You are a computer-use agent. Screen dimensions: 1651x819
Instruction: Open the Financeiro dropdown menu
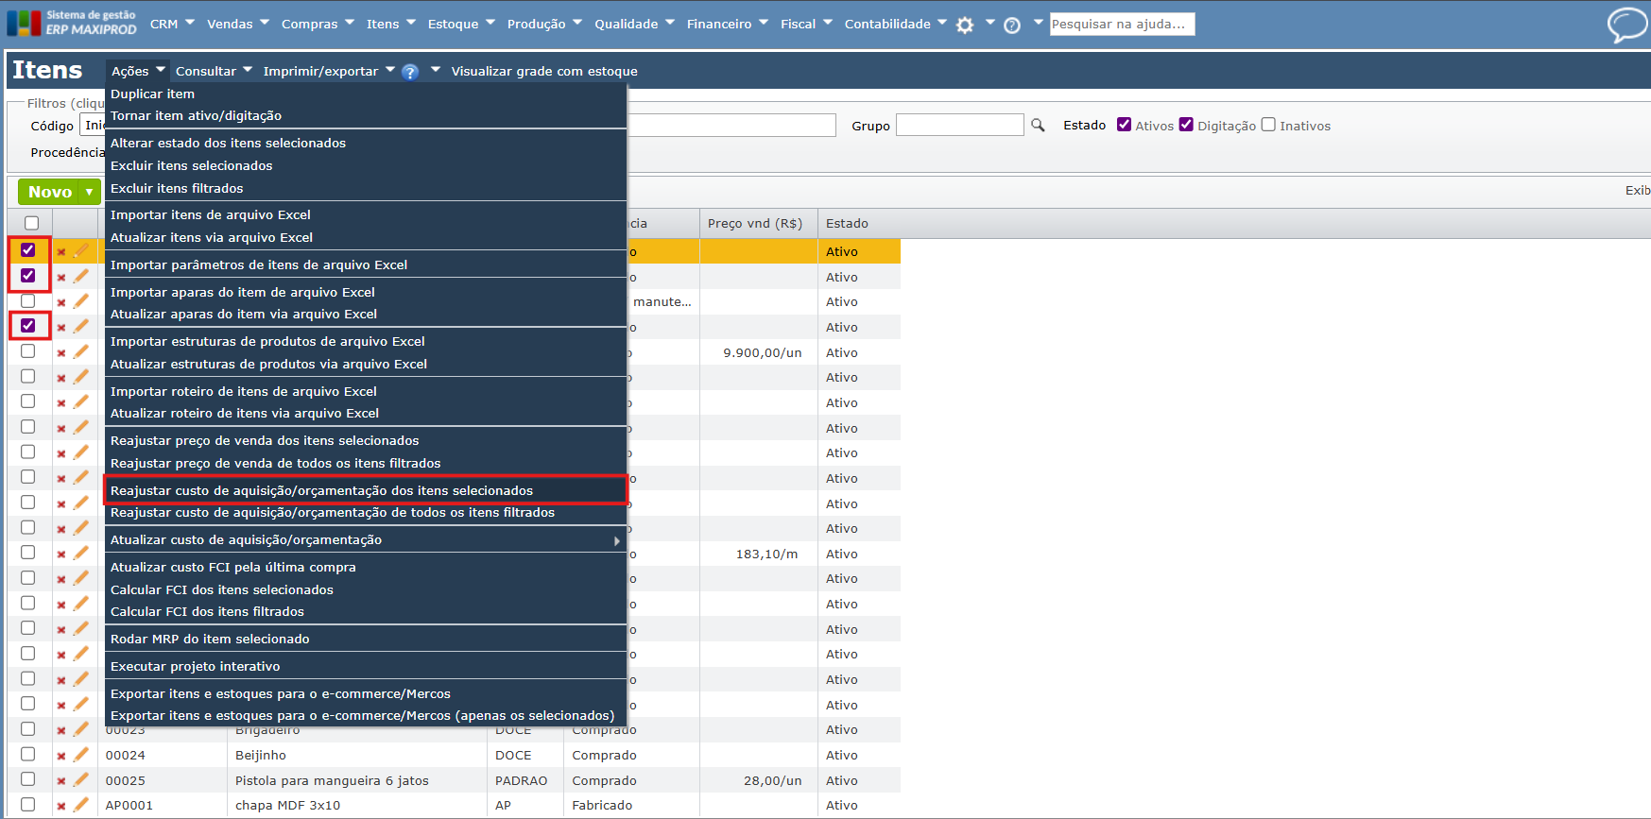pos(727,24)
